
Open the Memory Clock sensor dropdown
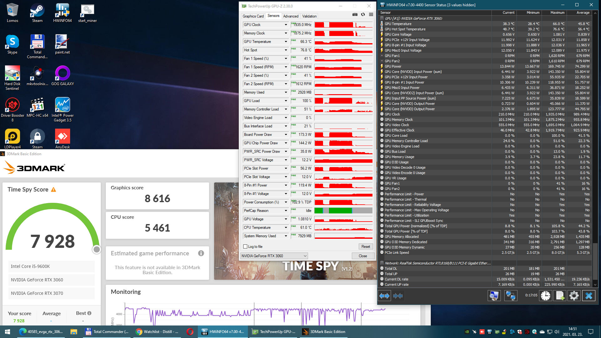tap(285, 33)
